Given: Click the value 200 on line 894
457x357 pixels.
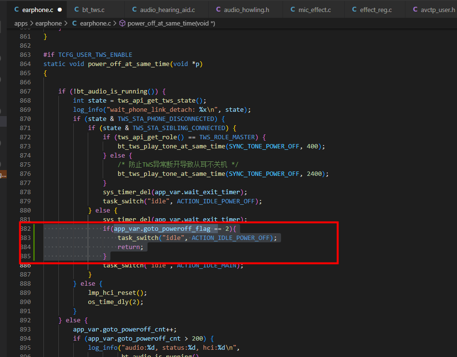Looking at the screenshot, I should [x=197, y=338].
